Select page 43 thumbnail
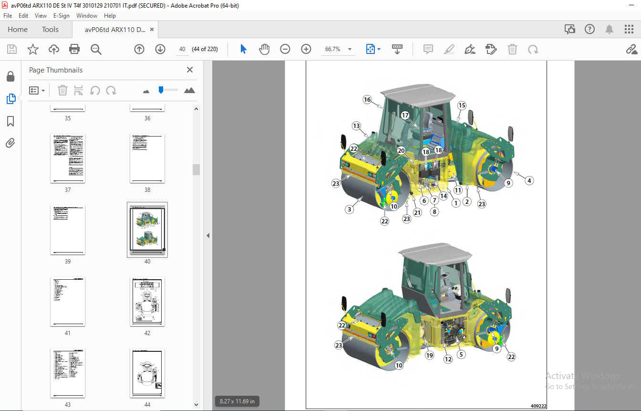 pyautogui.click(x=68, y=373)
